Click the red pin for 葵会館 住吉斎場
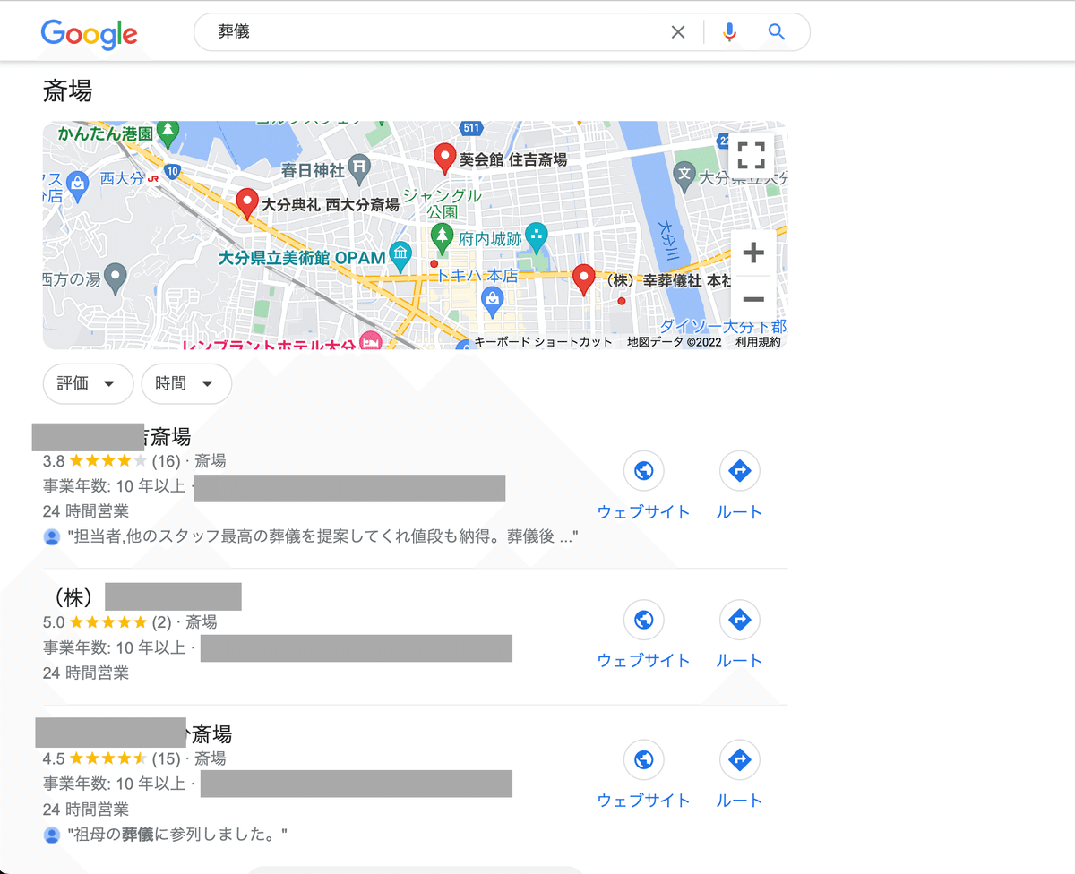 [444, 159]
